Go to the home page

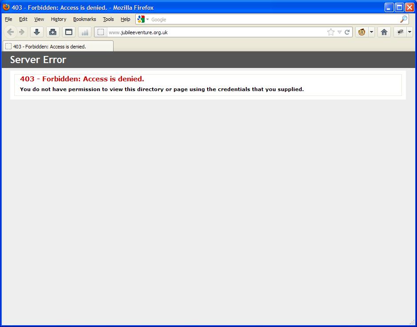coord(384,32)
